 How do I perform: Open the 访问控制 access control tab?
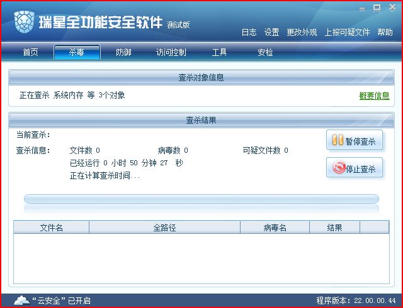pyautogui.click(x=171, y=52)
